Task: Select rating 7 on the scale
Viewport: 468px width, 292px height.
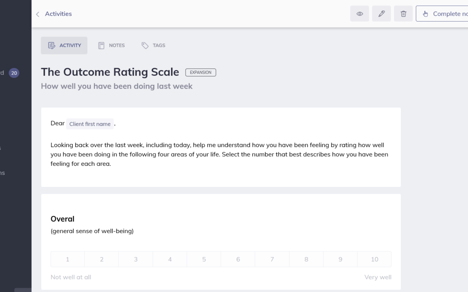Action: click(272, 259)
